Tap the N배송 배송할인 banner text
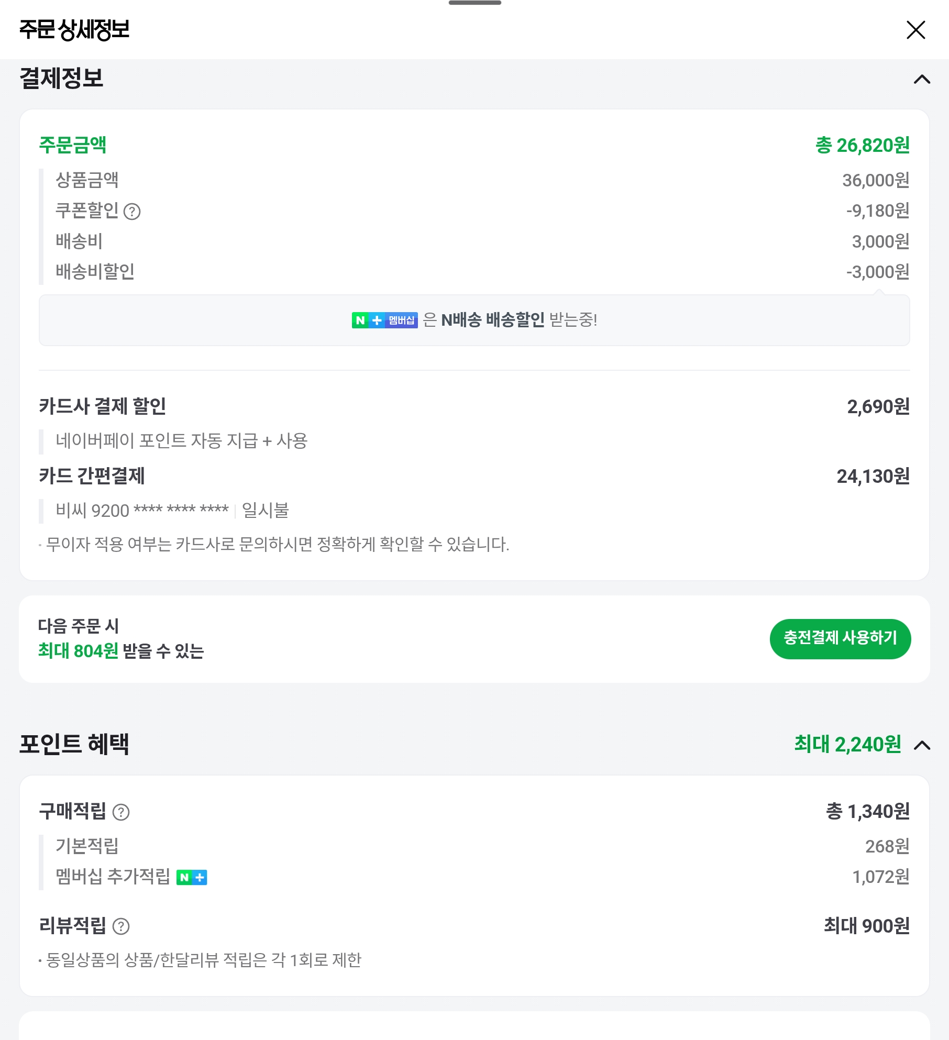949x1040 pixels. tap(492, 320)
